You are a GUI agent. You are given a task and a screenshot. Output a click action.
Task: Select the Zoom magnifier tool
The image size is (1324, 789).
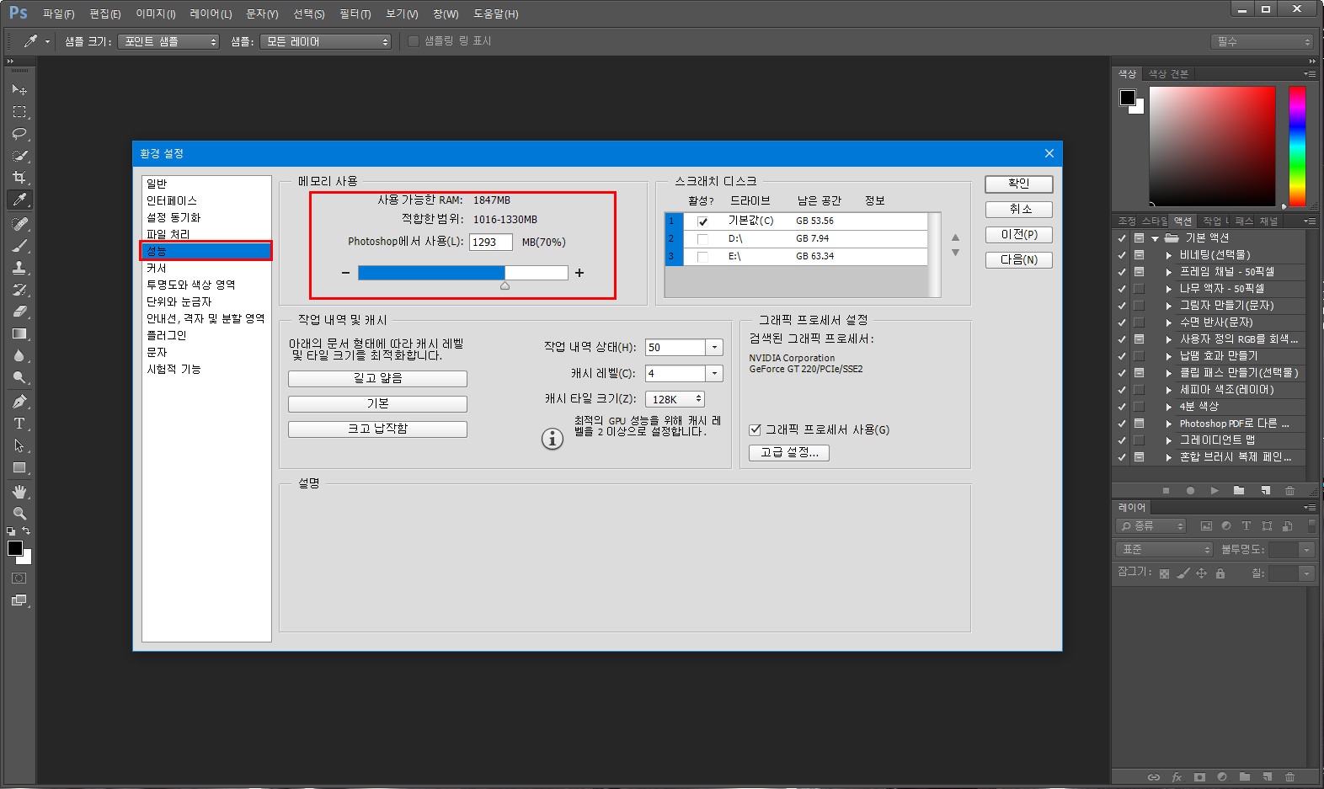coord(19,514)
